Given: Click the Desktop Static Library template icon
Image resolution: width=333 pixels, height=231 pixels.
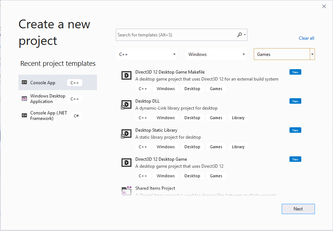Looking at the screenshot, I should pos(126,134).
